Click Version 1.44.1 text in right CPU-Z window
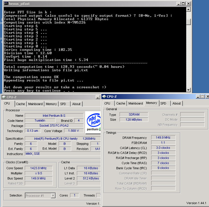The width and height of the screenshot is (209, 207). point(196,203)
